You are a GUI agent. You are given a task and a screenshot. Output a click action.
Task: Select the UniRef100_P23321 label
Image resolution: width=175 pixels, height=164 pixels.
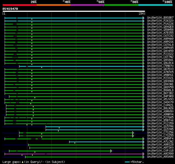(160, 78)
